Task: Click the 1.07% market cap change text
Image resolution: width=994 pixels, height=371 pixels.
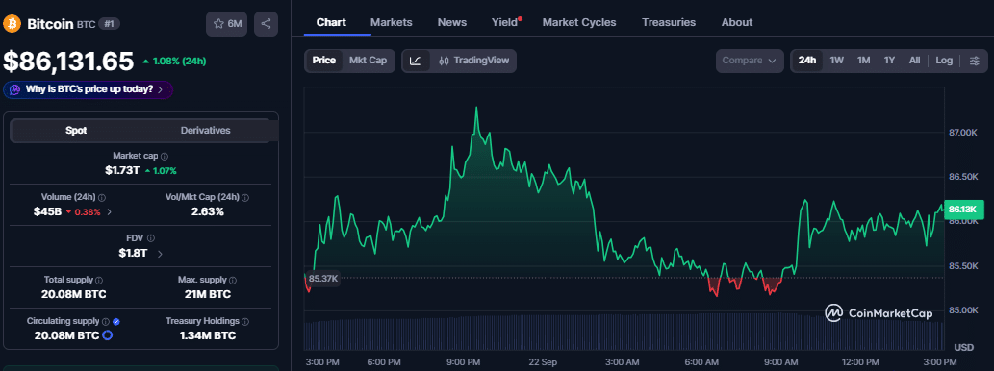Action: tap(161, 170)
